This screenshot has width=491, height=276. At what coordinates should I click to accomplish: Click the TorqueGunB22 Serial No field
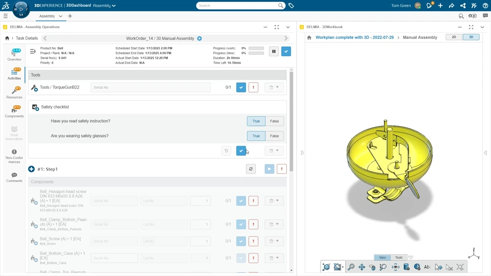point(150,87)
